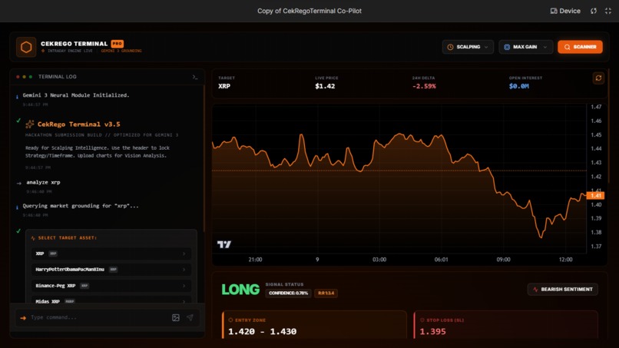The width and height of the screenshot is (619, 348).
Task: Launch the Scanner button
Action: pos(580,47)
